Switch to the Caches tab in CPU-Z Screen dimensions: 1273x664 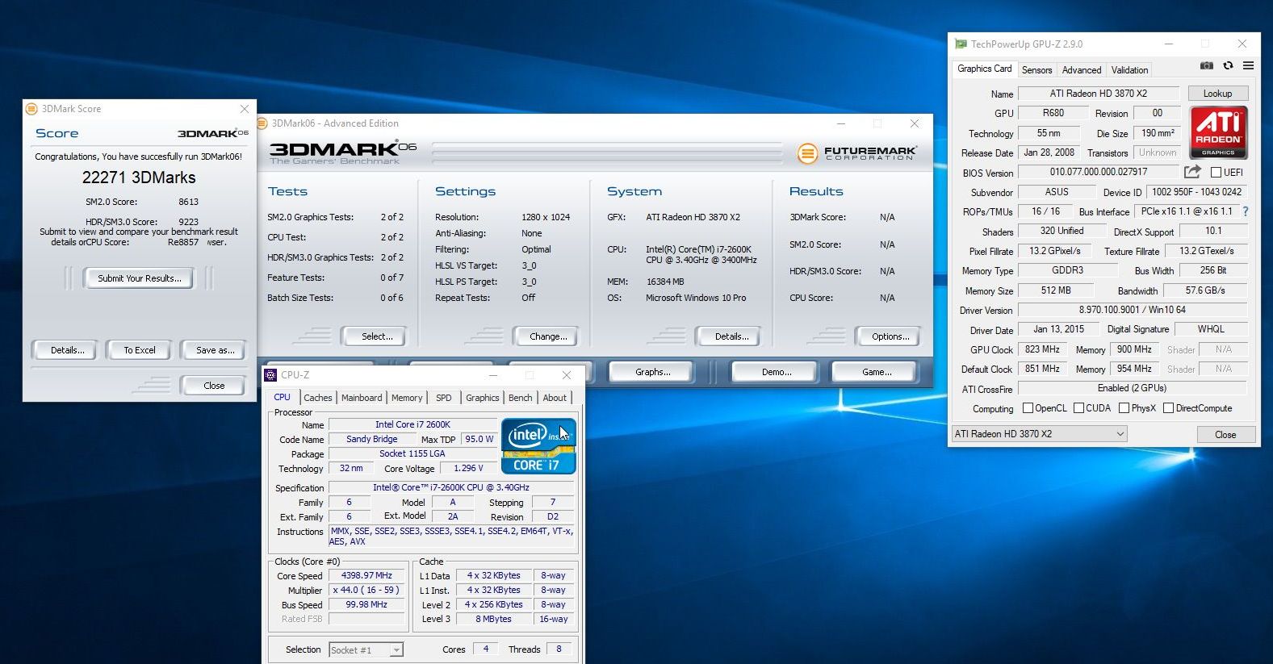[317, 398]
